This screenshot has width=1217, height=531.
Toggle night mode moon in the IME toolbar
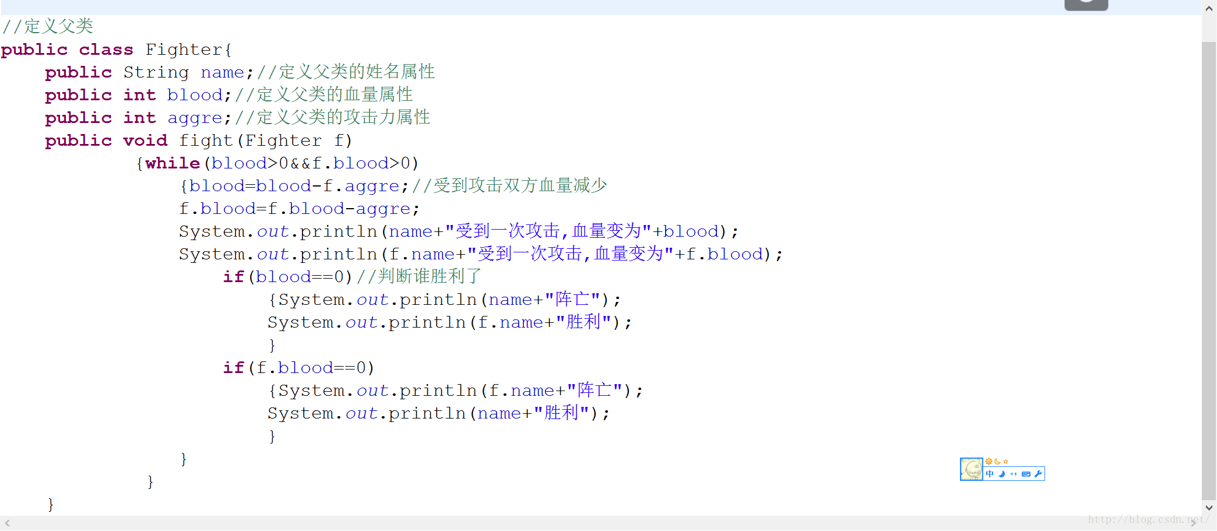[x=1002, y=475]
